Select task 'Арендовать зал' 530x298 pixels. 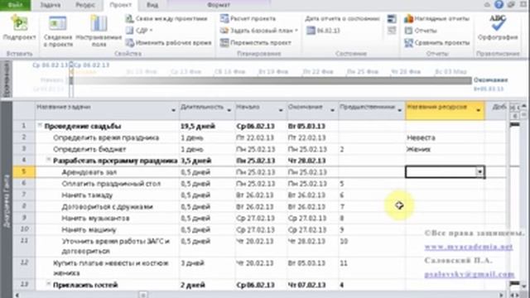point(89,172)
